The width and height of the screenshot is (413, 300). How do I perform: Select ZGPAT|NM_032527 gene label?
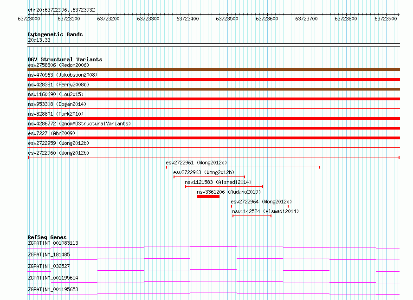click(49, 266)
